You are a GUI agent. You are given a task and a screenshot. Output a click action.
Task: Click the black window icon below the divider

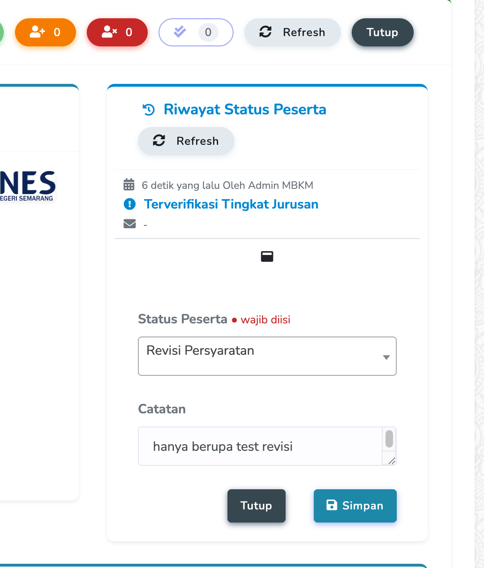click(267, 256)
